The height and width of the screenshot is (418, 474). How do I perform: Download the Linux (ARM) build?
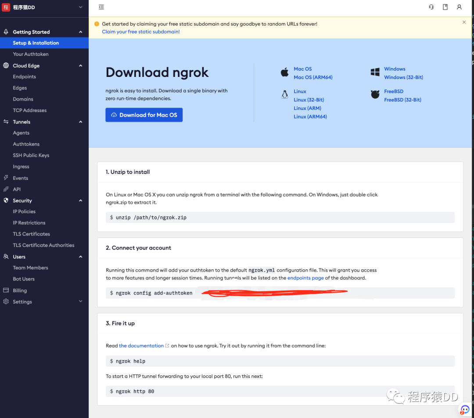[307, 109]
